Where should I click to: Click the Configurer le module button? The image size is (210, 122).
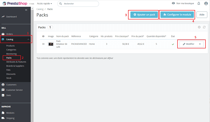pos(177,14)
